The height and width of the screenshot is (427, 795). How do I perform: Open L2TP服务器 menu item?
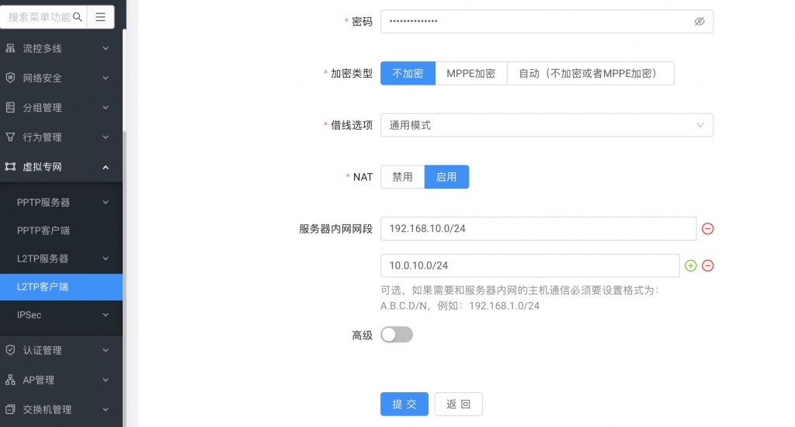coord(61,259)
